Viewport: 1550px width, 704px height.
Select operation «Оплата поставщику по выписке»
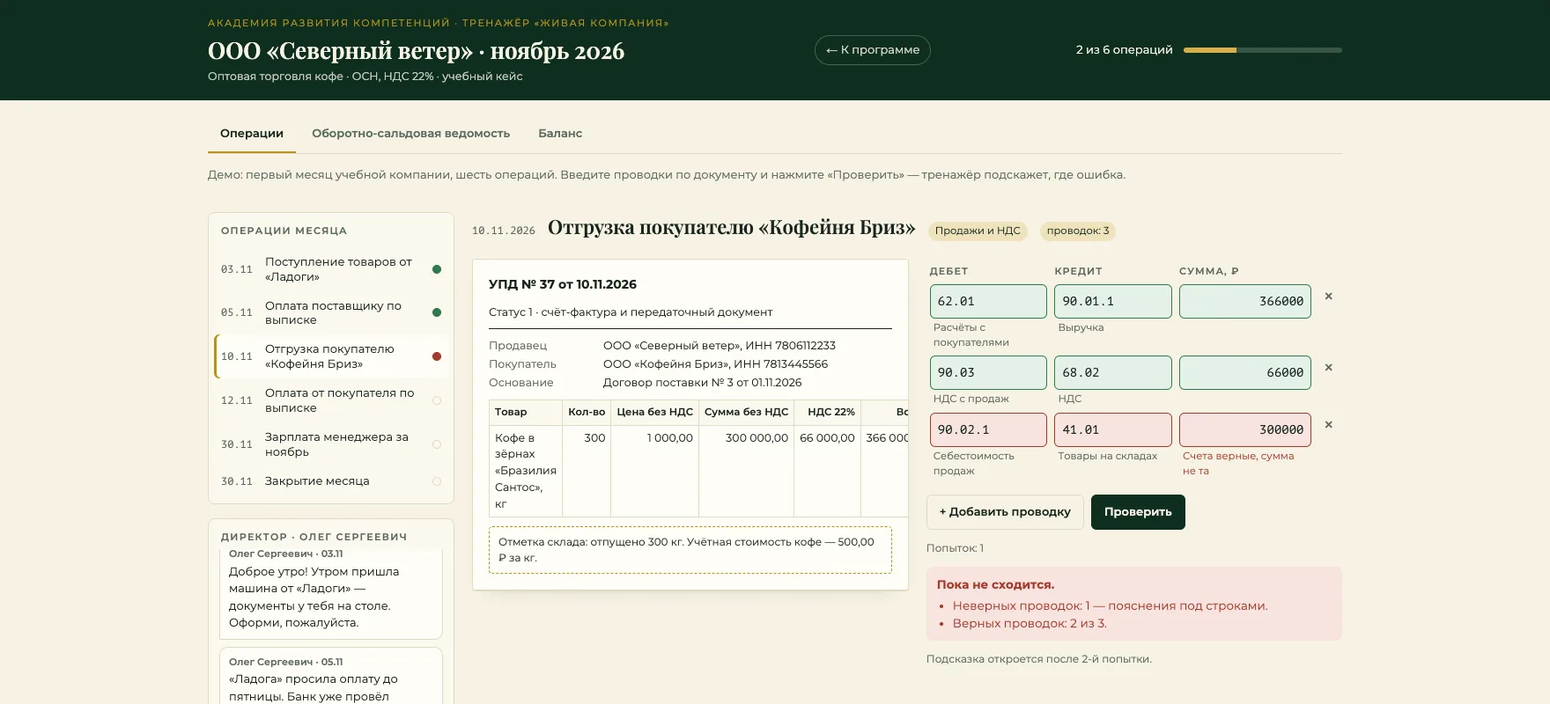tap(331, 312)
